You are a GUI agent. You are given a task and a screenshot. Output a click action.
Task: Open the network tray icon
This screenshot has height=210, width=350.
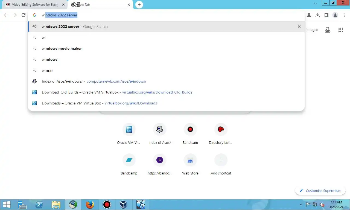pyautogui.click(x=315, y=205)
